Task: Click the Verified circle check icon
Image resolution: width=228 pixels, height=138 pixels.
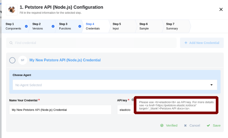Action: click(162, 125)
